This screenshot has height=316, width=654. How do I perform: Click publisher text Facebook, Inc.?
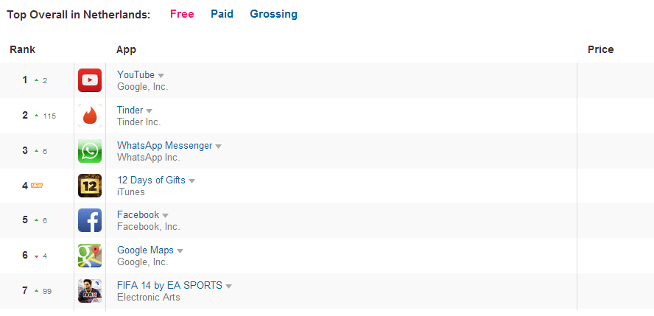[x=149, y=227]
